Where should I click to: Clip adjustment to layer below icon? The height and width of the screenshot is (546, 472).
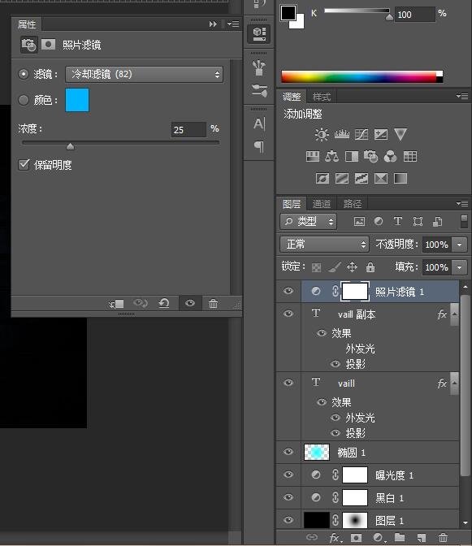click(x=116, y=304)
